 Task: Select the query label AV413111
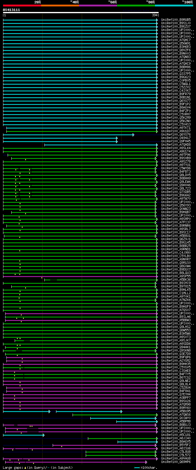(11, 10)
